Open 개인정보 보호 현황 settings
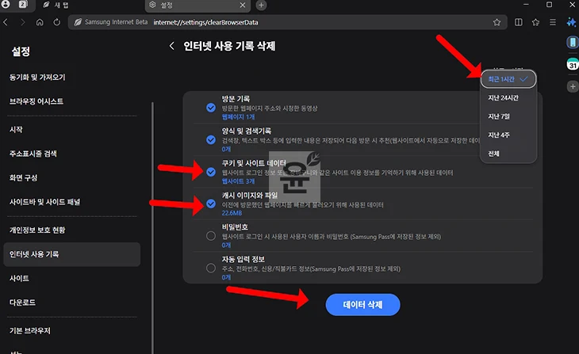 37,230
